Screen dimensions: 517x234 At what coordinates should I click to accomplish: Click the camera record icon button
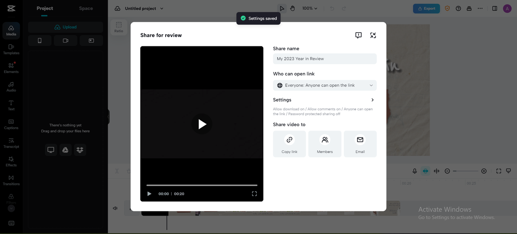[x=65, y=41]
